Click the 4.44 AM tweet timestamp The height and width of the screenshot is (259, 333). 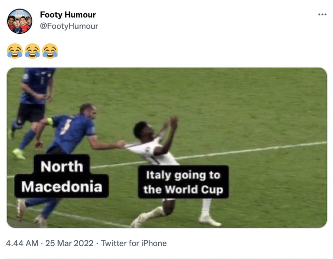click(x=22, y=243)
